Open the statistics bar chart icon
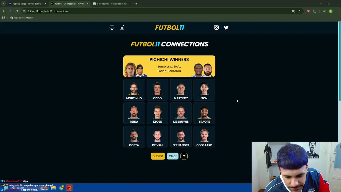The image size is (341, 192). 122,27
